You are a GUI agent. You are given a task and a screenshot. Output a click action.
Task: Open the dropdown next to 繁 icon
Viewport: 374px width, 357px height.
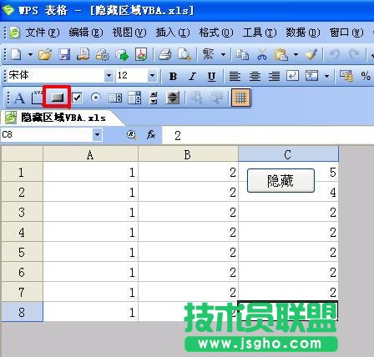click(223, 54)
